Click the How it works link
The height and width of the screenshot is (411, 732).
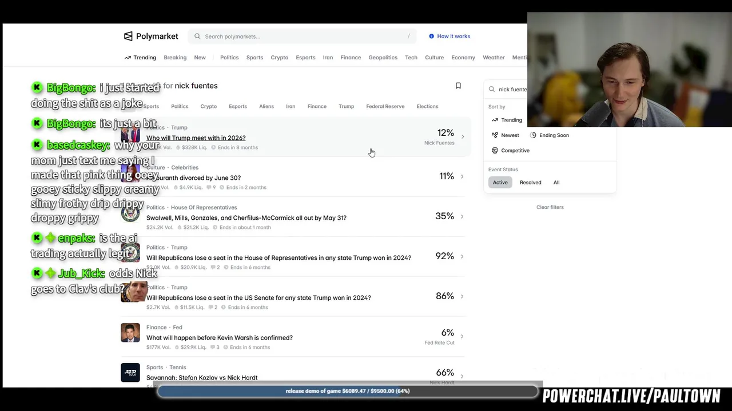point(453,36)
